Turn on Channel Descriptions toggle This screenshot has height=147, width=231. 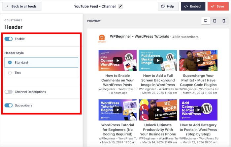point(9,92)
